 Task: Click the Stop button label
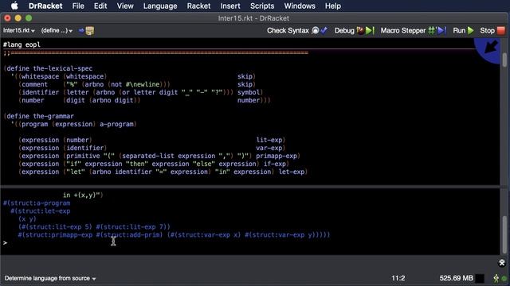[x=487, y=30]
